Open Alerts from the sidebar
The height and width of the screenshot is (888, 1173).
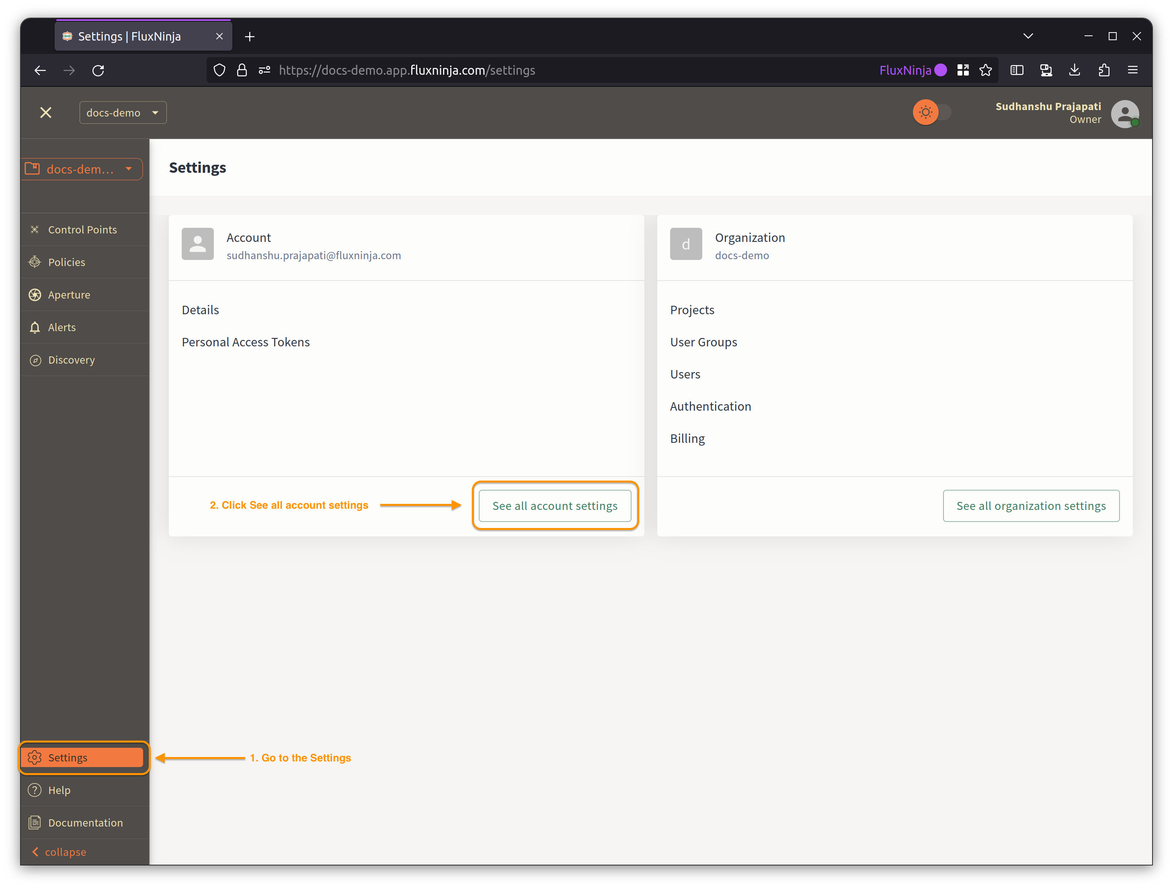coord(62,326)
